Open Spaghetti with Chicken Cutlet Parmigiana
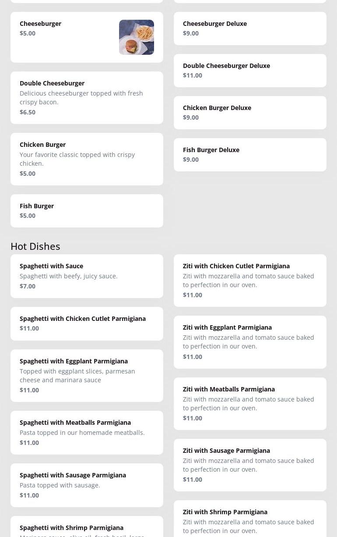 coord(87,324)
